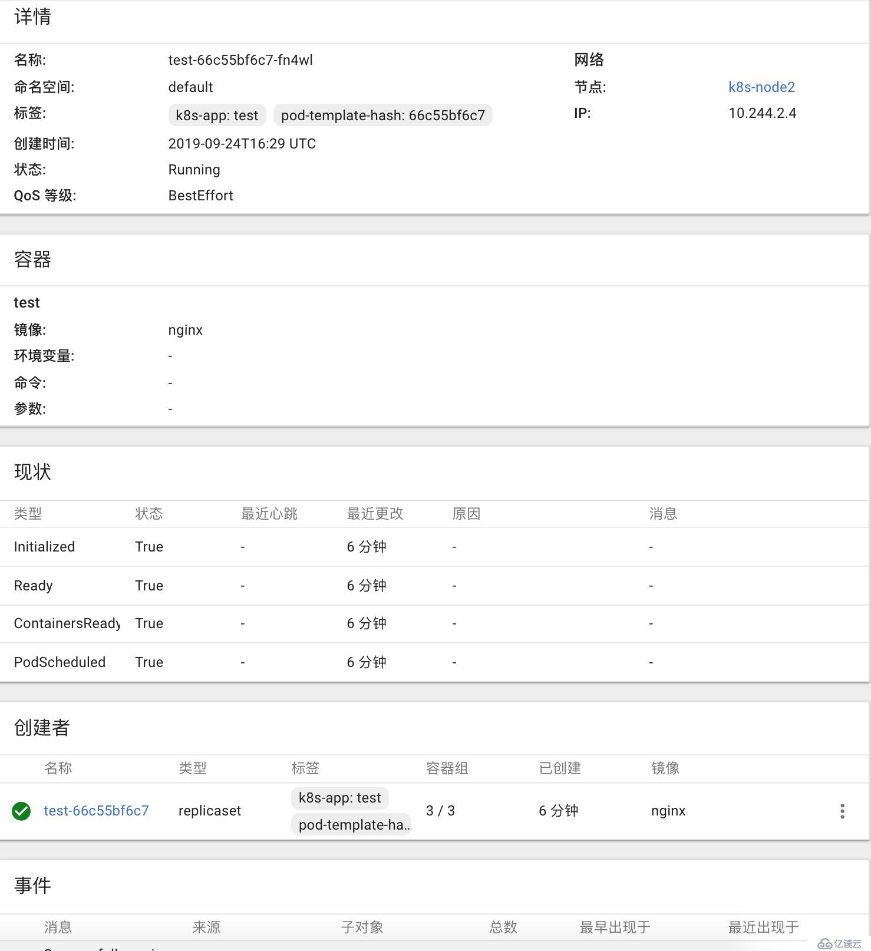The height and width of the screenshot is (951, 871).
Task: Click the 消息 column header in 现状
Action: coord(663,514)
